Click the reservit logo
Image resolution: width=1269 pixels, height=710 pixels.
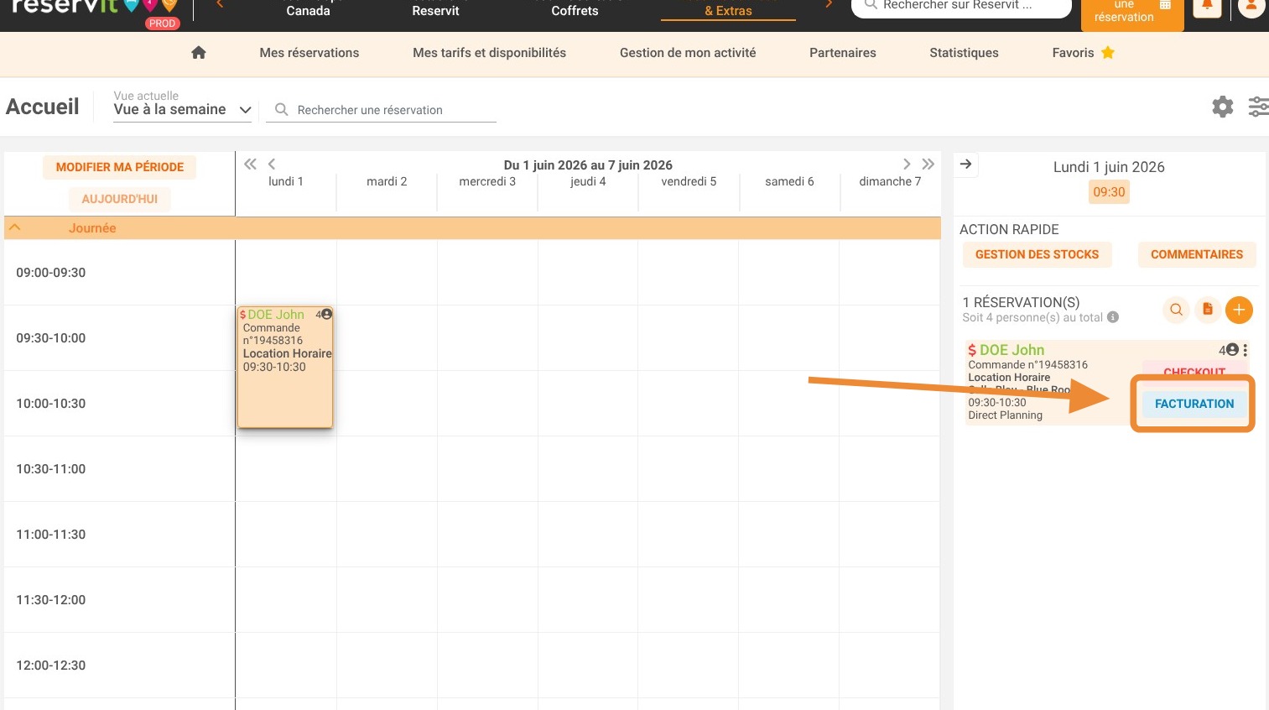(94, 8)
